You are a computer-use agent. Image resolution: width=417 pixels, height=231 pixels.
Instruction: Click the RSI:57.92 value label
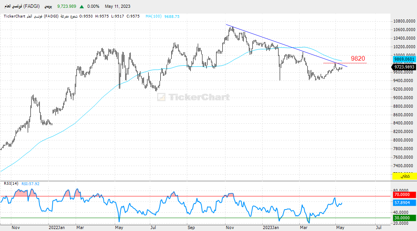pos(30,184)
